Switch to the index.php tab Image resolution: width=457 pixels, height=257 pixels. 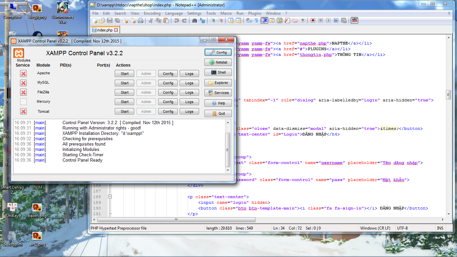104,30
